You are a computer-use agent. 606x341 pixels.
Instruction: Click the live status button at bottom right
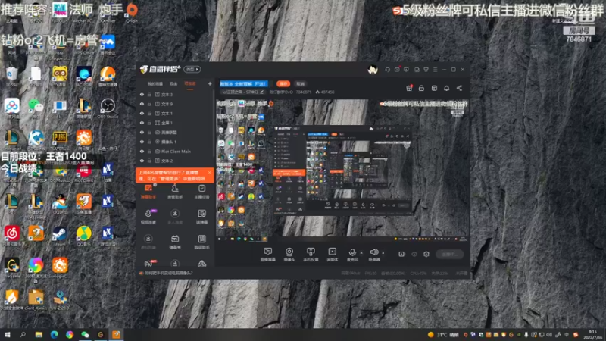point(449,254)
